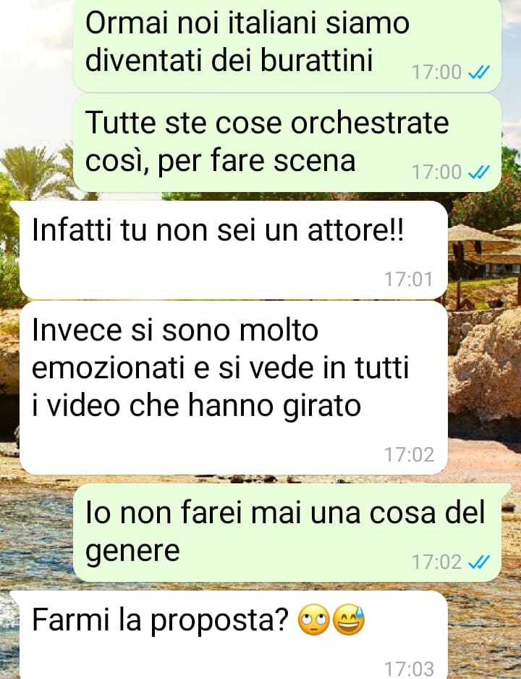Tap the rolling eyes emoji

click(314, 620)
